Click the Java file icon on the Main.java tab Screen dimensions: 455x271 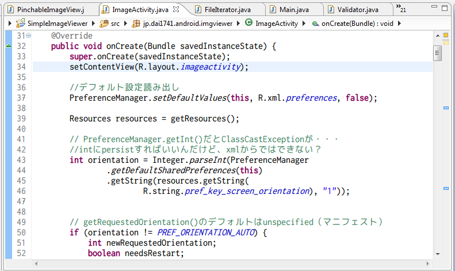[x=273, y=10]
